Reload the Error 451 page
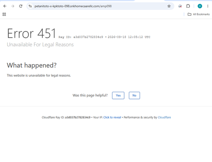212x162 pixels. click(x=21, y=6)
